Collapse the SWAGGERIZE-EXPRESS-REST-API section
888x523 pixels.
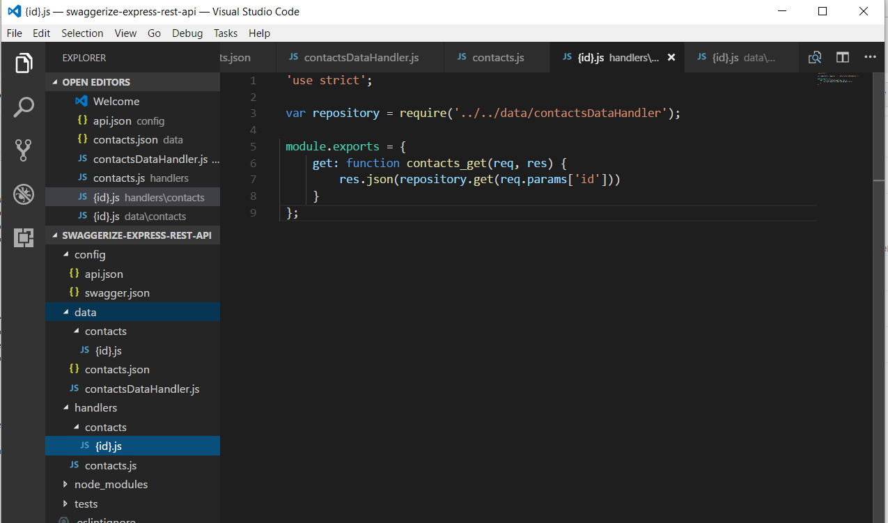(x=56, y=235)
